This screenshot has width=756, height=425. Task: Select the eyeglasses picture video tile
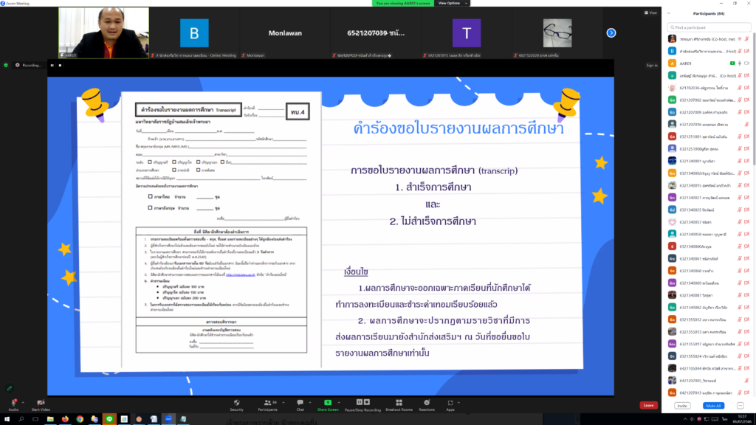(x=557, y=32)
